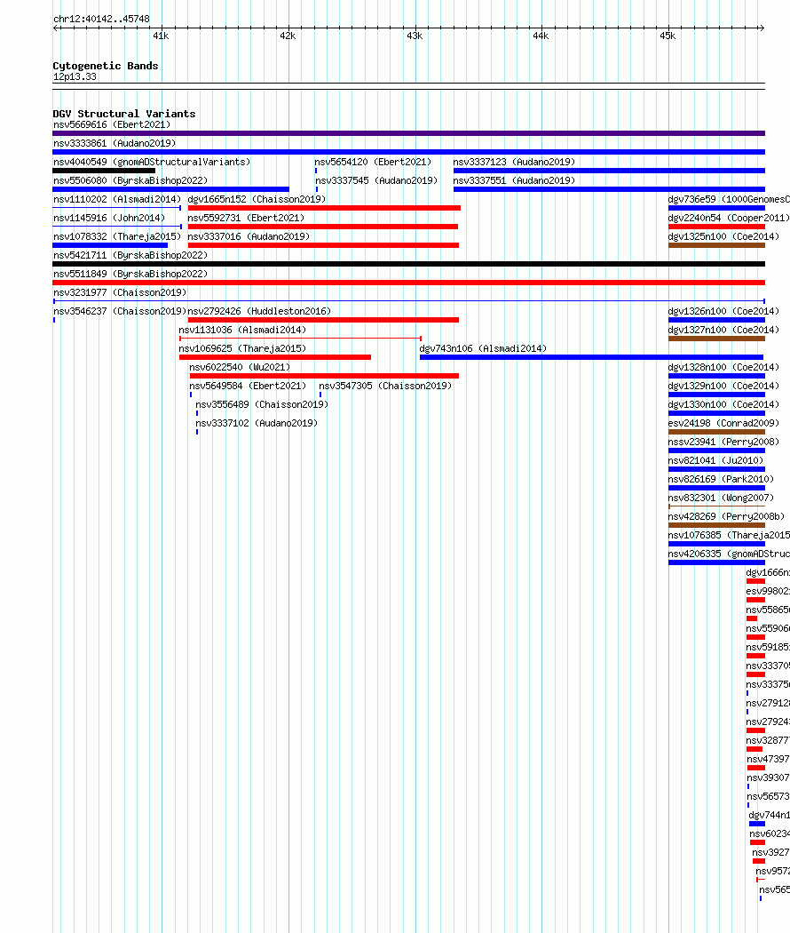The image size is (790, 933).
Task: Select nsv4206335 gnomADStruc variant label
Action: [729, 554]
